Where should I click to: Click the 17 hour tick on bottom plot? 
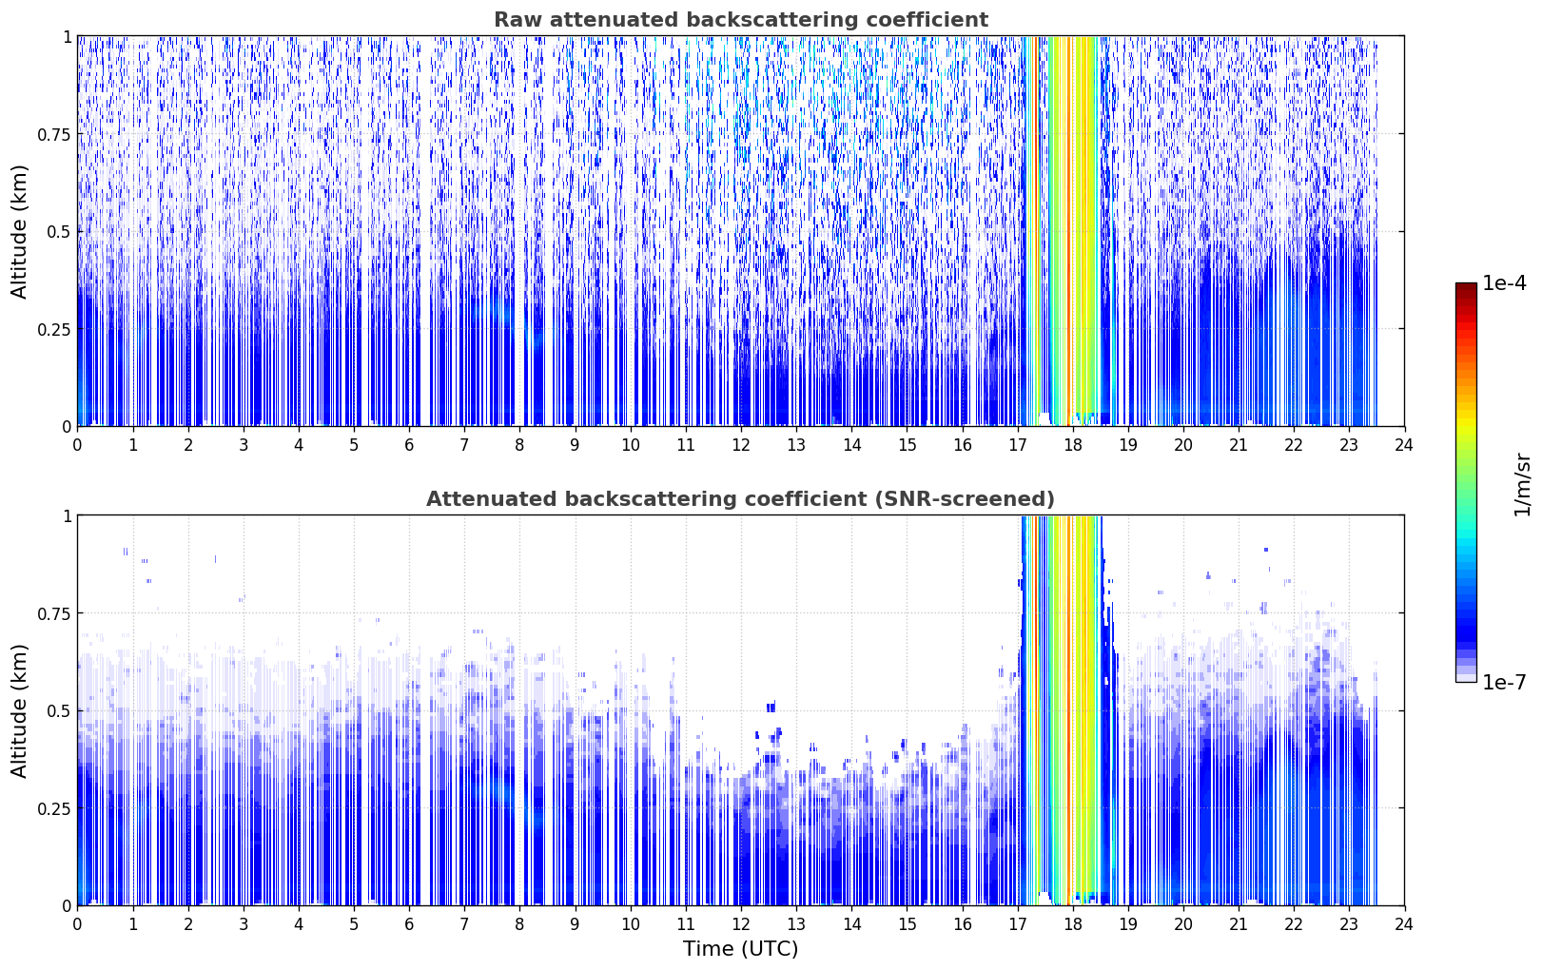[1017, 923]
